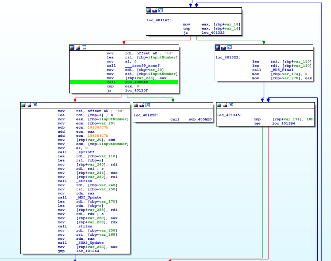Click 'mov edx, [rbp+iInputNumber]' instruction

click(93, 144)
